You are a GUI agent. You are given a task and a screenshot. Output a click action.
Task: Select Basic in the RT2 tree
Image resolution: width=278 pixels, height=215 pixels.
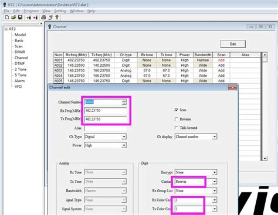pyautogui.click(x=19, y=40)
